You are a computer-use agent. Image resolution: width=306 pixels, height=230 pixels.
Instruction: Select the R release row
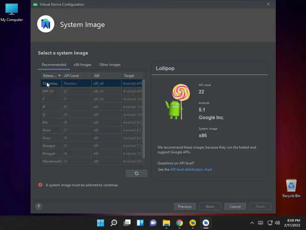point(91,107)
